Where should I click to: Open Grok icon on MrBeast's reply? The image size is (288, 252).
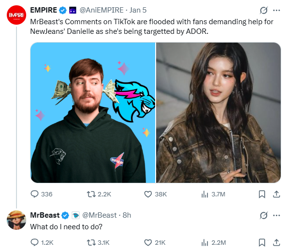coord(264,215)
